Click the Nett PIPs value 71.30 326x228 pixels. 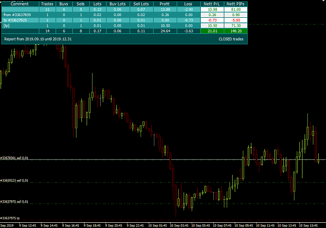[236, 26]
